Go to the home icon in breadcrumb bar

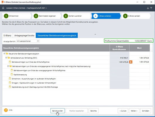3,8
